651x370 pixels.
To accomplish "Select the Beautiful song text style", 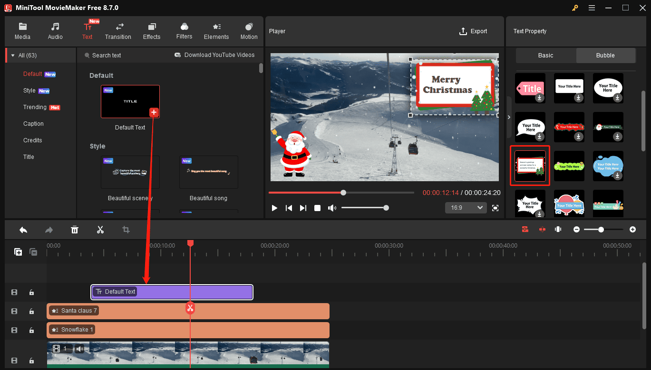I will coord(208,172).
